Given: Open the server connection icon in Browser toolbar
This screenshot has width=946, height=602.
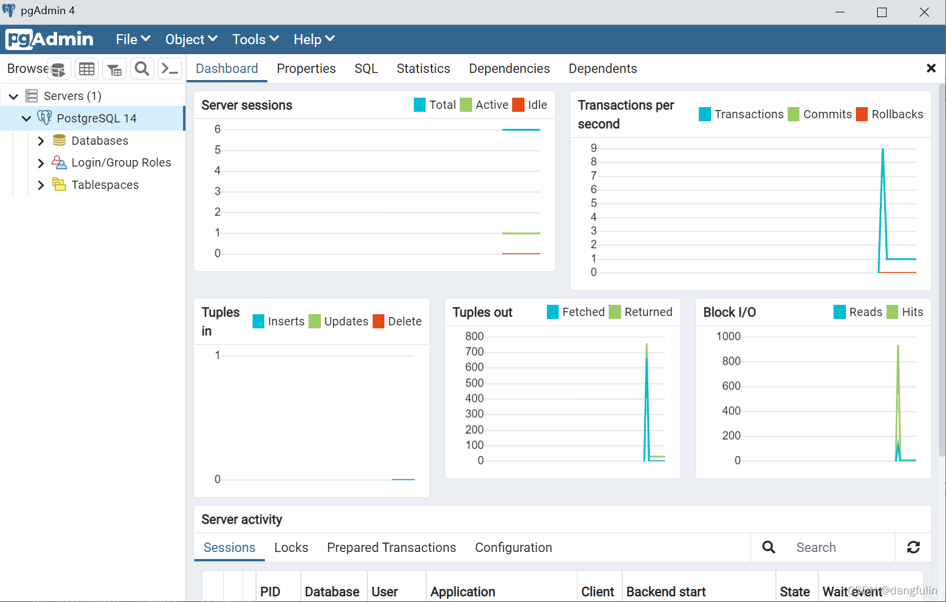Looking at the screenshot, I should [59, 69].
